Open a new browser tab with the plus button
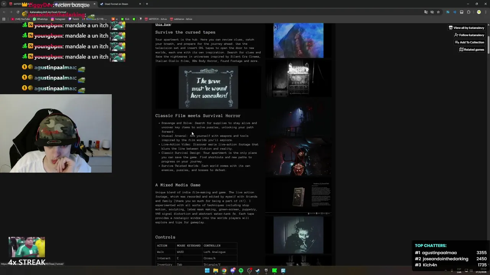 [147, 4]
